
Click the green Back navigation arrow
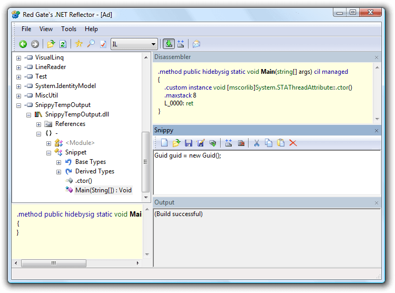click(x=23, y=44)
